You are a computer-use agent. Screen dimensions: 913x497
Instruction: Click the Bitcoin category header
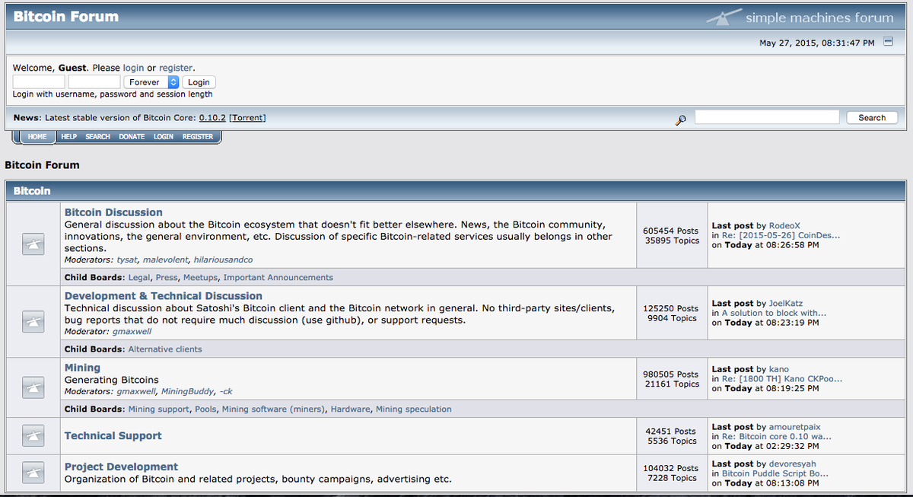click(33, 191)
